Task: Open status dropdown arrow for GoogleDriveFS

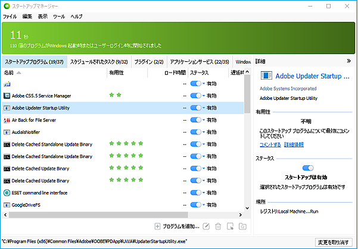Action: (204, 205)
